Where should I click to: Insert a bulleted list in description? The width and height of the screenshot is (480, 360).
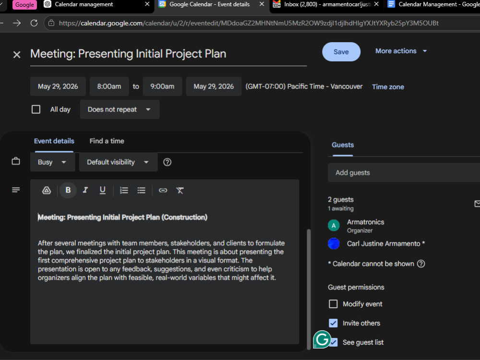click(141, 191)
